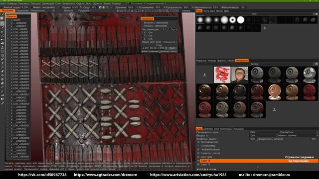The image size is (319, 179).
Task: Select the empty no-material slot with X
Action: 205,75
